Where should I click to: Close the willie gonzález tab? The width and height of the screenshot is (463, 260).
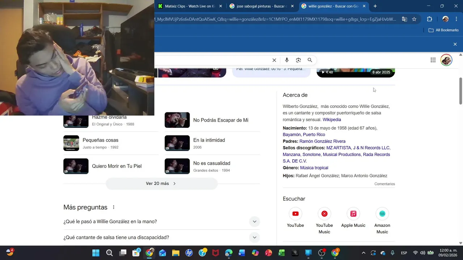tap(364, 6)
